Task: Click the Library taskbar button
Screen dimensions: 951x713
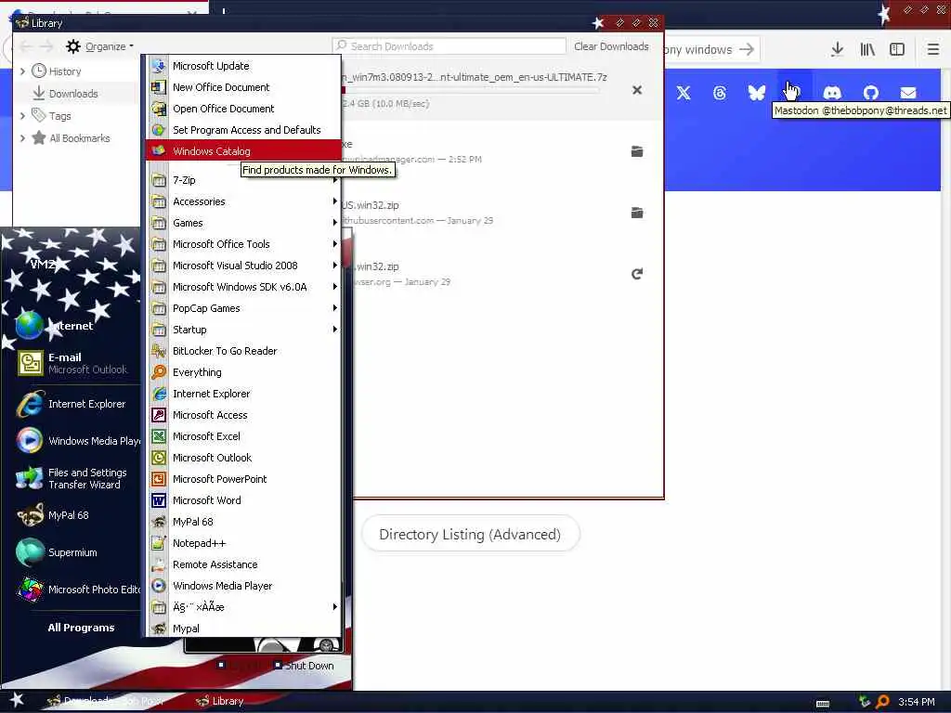Action: point(219,701)
